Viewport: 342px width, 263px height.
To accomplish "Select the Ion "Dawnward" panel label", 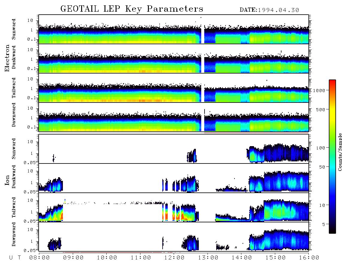I will 14,234.
